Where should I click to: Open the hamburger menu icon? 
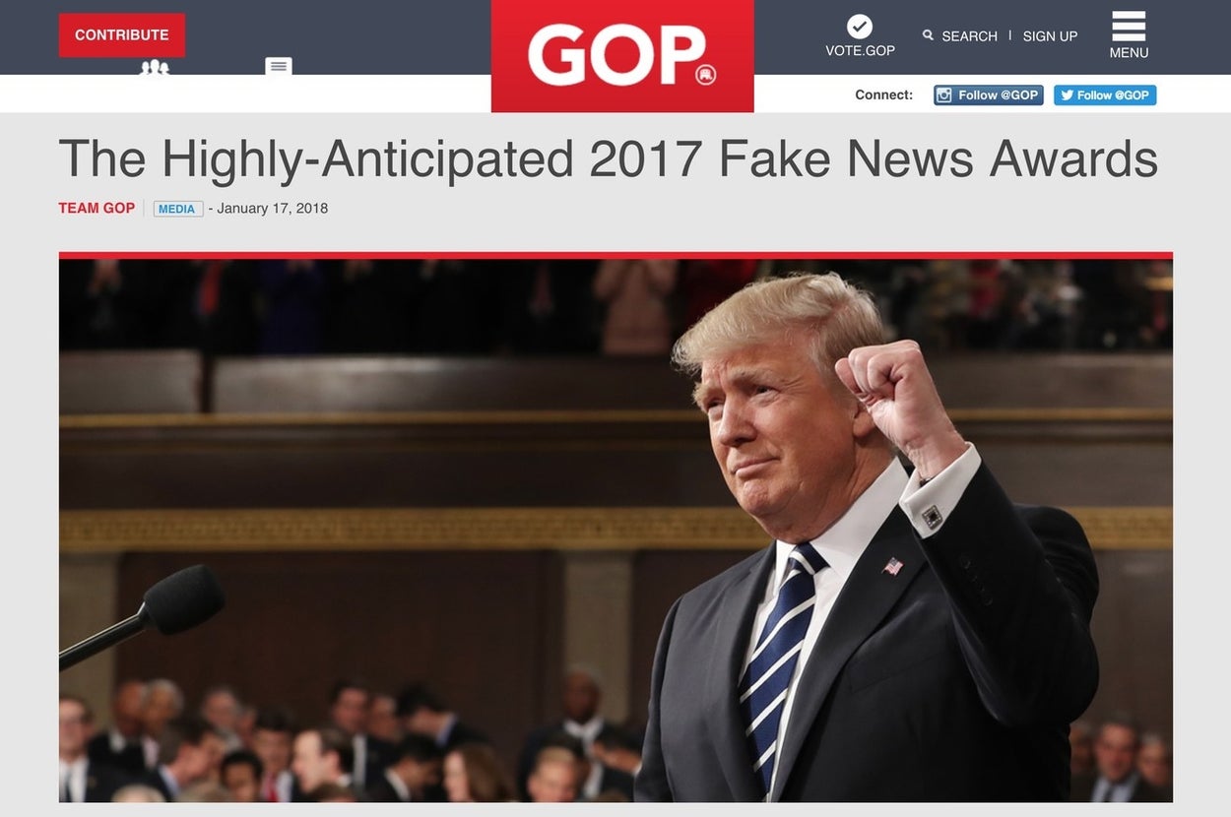coord(1129,27)
